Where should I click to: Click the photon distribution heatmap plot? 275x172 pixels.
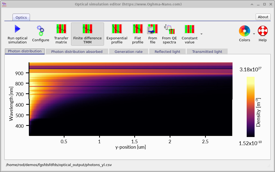coord(131,99)
